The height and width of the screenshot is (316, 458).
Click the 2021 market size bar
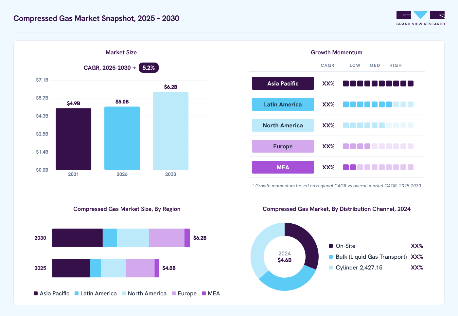pyautogui.click(x=74, y=139)
